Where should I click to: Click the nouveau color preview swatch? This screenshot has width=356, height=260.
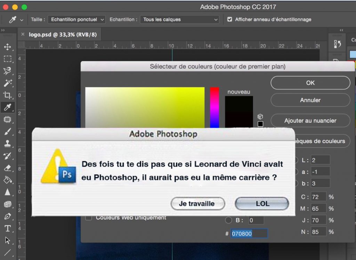tap(239, 104)
